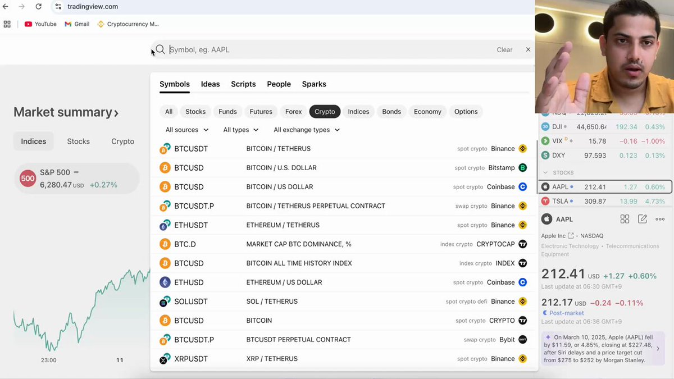Select the Economy filter chip
Viewport: 674px width, 379px height.
427,112
